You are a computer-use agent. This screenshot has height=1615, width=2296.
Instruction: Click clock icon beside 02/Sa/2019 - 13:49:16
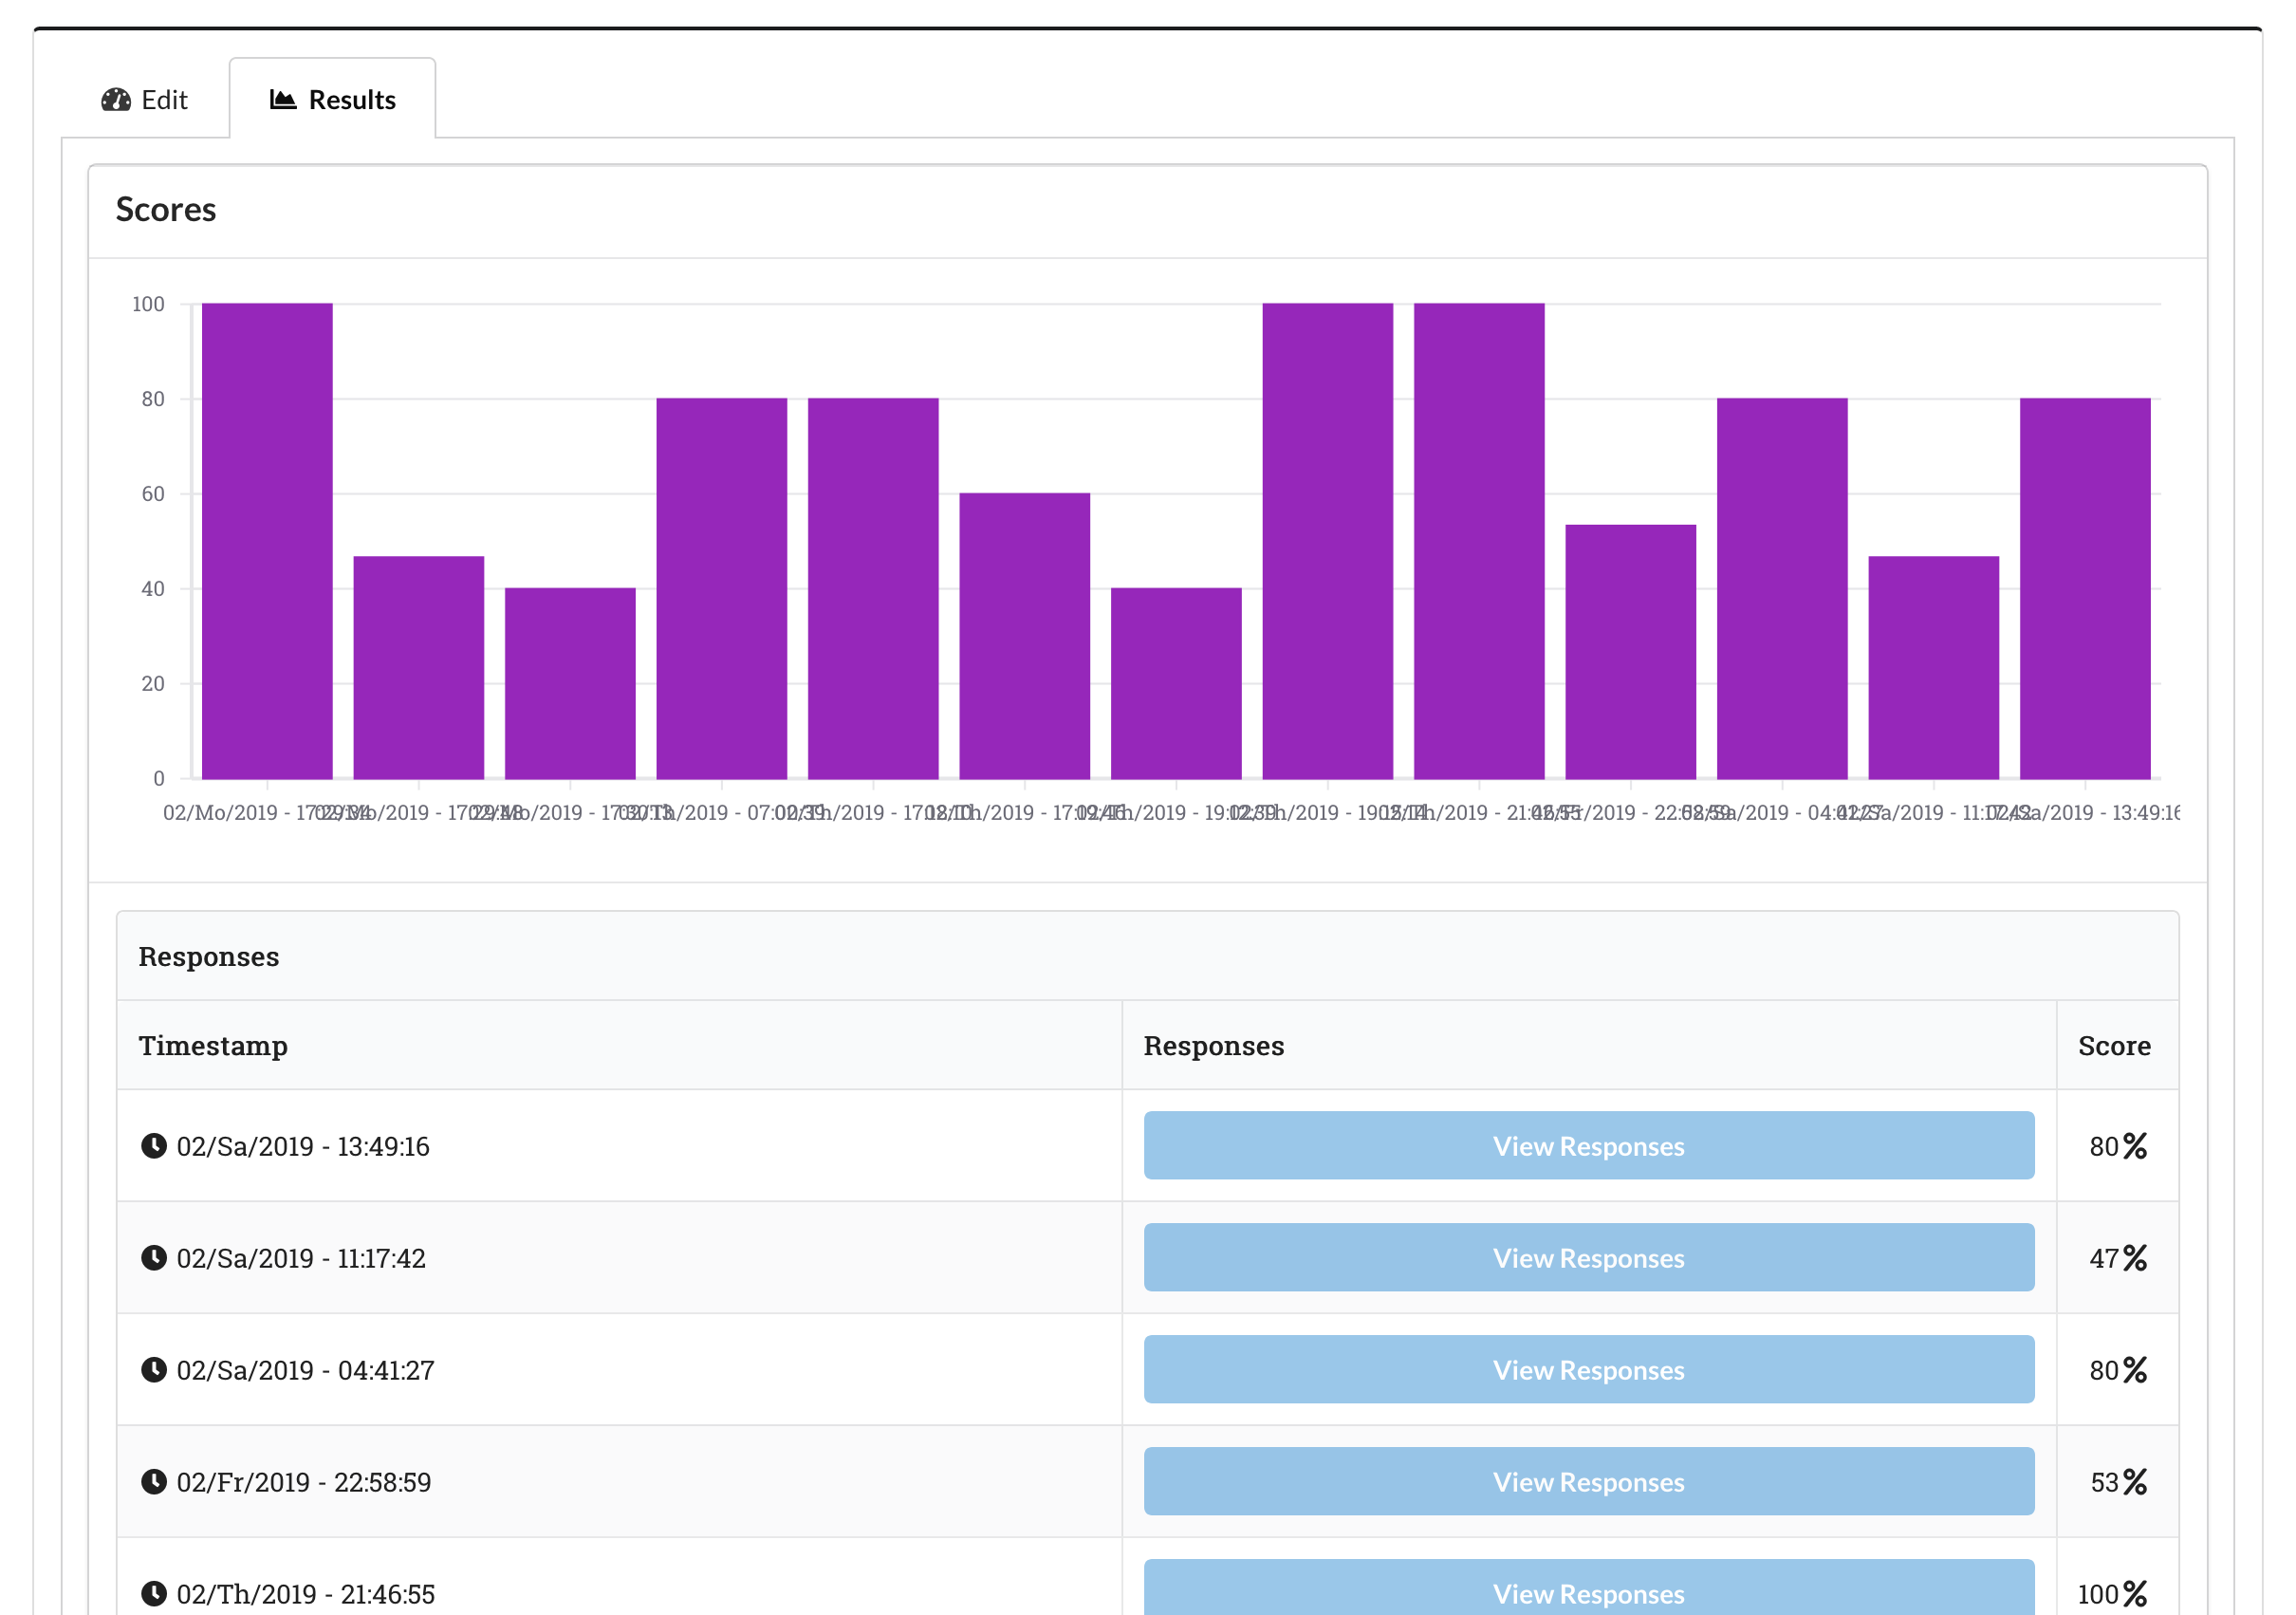(x=154, y=1146)
